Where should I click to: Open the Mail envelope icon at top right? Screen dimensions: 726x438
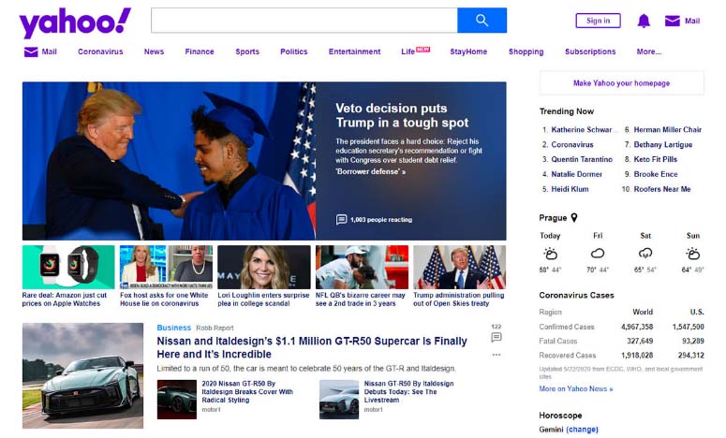[x=673, y=21]
